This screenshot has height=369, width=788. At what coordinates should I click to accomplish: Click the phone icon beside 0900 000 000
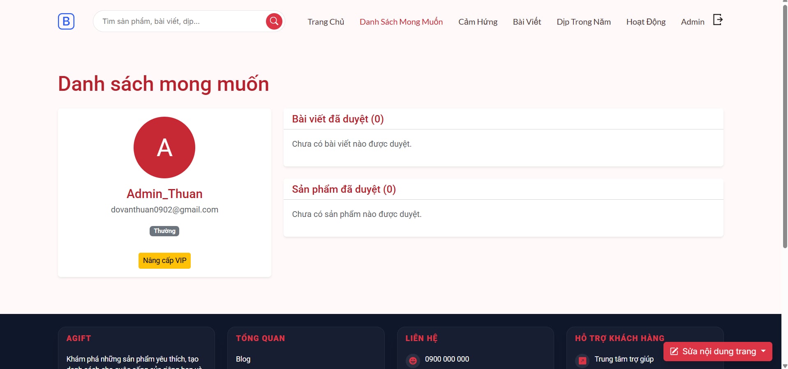click(x=413, y=360)
